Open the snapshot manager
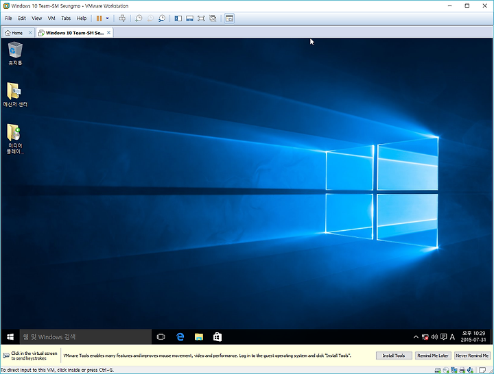This screenshot has width=494, height=374. click(x=162, y=18)
